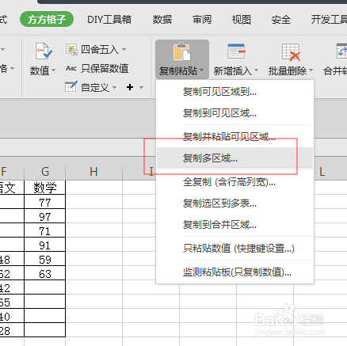Screen dimensions: 347x346
Task: Choose 复制并粘贴可见区域... menu item
Action: point(235,136)
